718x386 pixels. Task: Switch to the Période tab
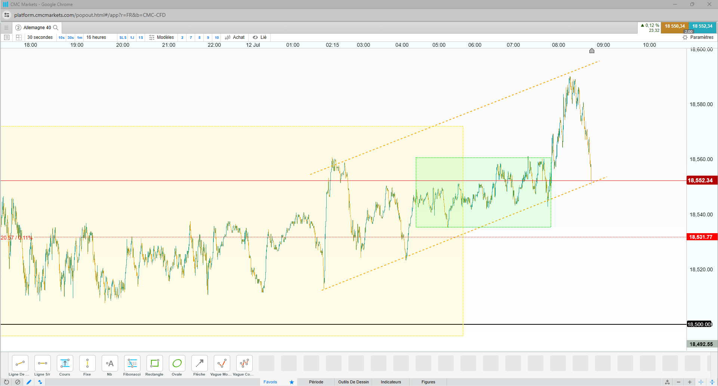316,382
